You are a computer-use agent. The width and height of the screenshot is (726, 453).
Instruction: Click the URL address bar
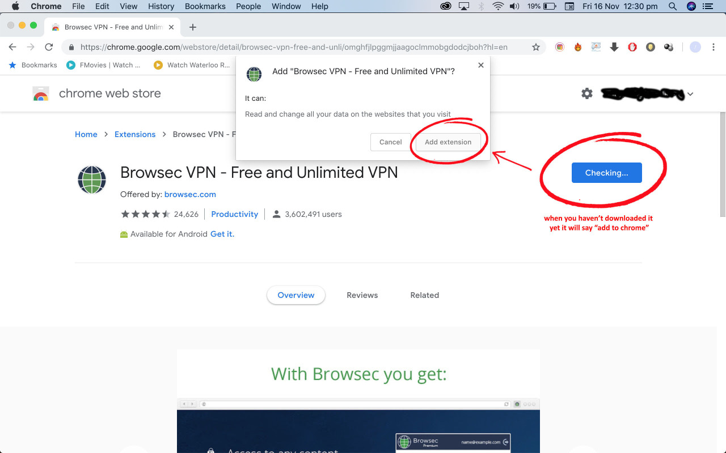[295, 48]
